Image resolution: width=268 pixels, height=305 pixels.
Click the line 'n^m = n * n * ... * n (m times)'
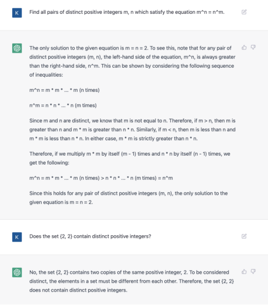63,105
